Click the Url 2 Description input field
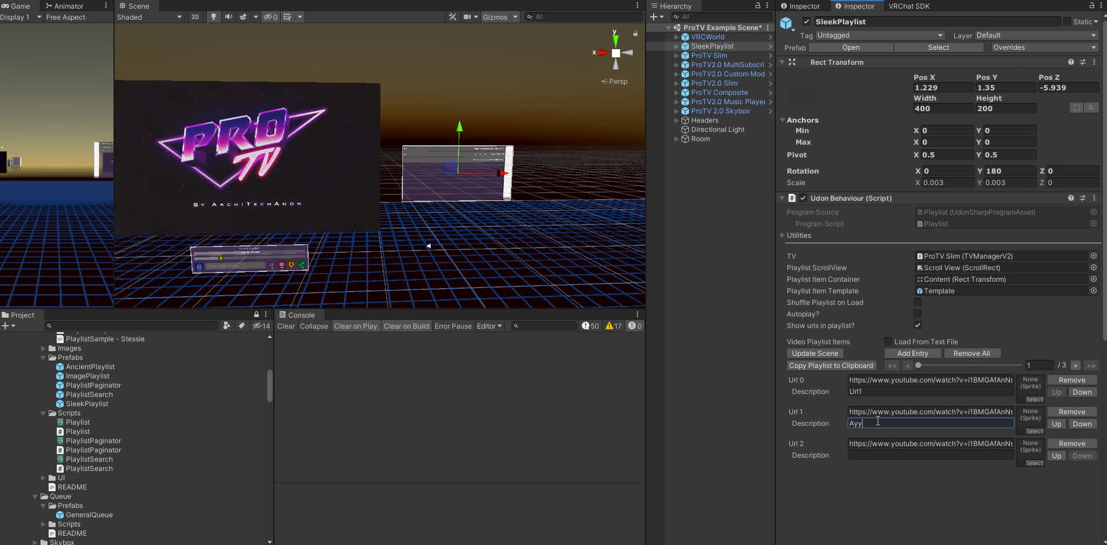The height and width of the screenshot is (545, 1107). click(x=930, y=455)
